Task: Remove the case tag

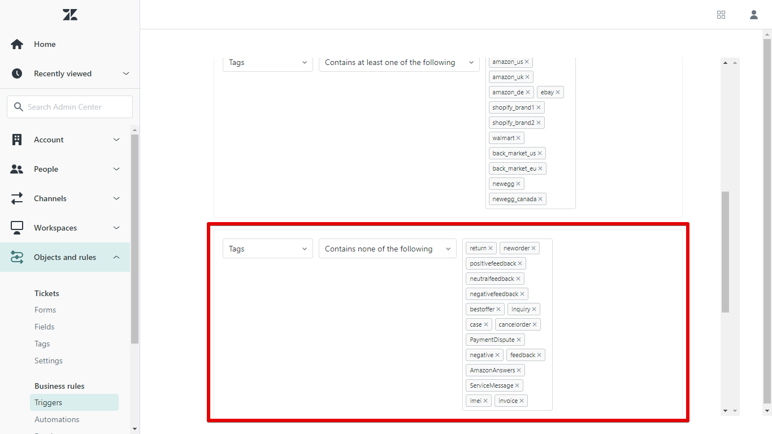Action: click(x=486, y=324)
